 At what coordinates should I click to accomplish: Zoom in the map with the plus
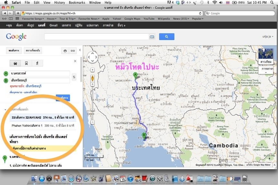92,84
